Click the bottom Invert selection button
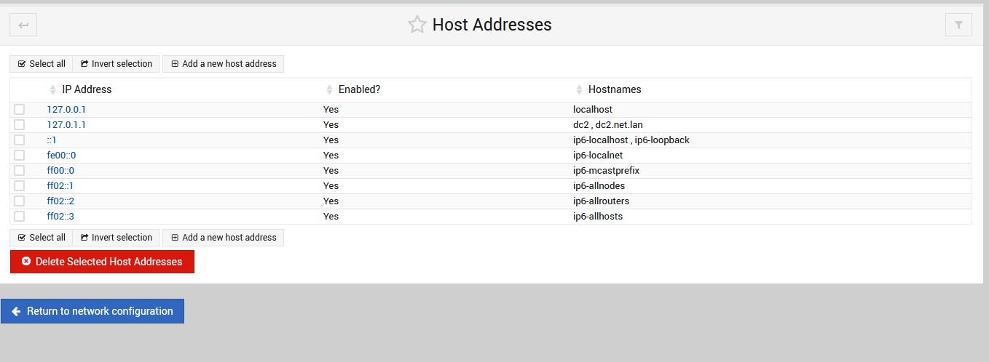Screen dimensions: 989x362 tap(117, 238)
